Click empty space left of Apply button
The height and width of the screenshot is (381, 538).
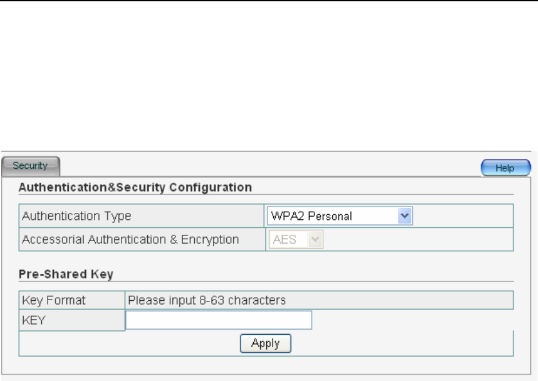click(x=129, y=343)
